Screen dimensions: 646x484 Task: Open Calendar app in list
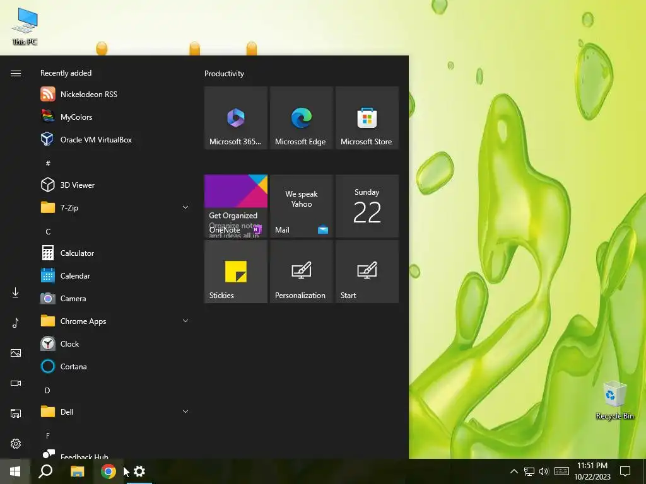(115, 276)
